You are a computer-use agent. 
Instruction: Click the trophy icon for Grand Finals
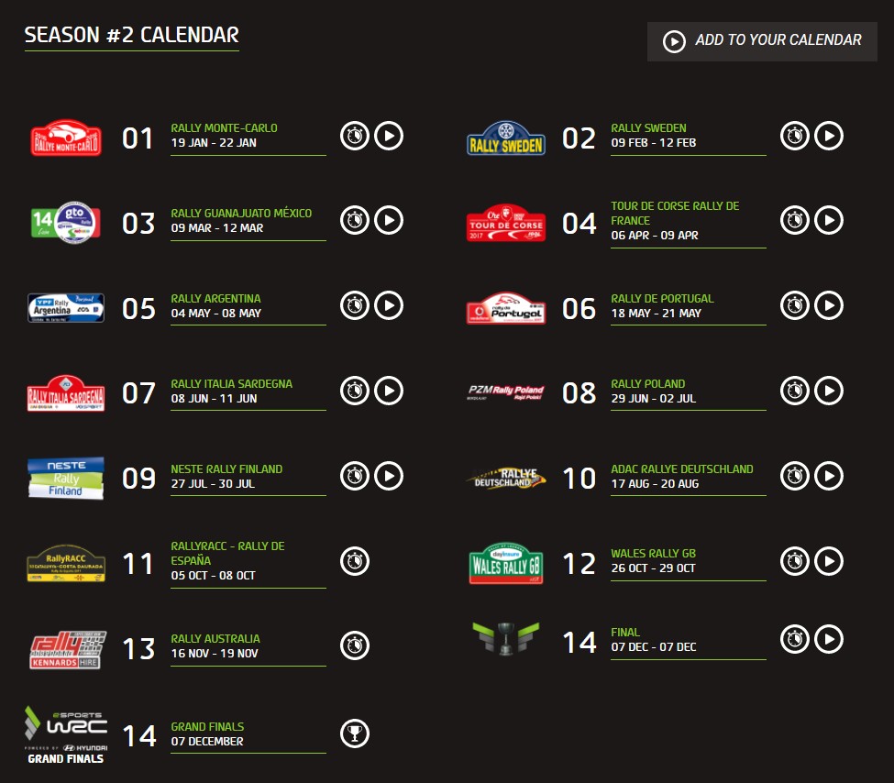(355, 733)
